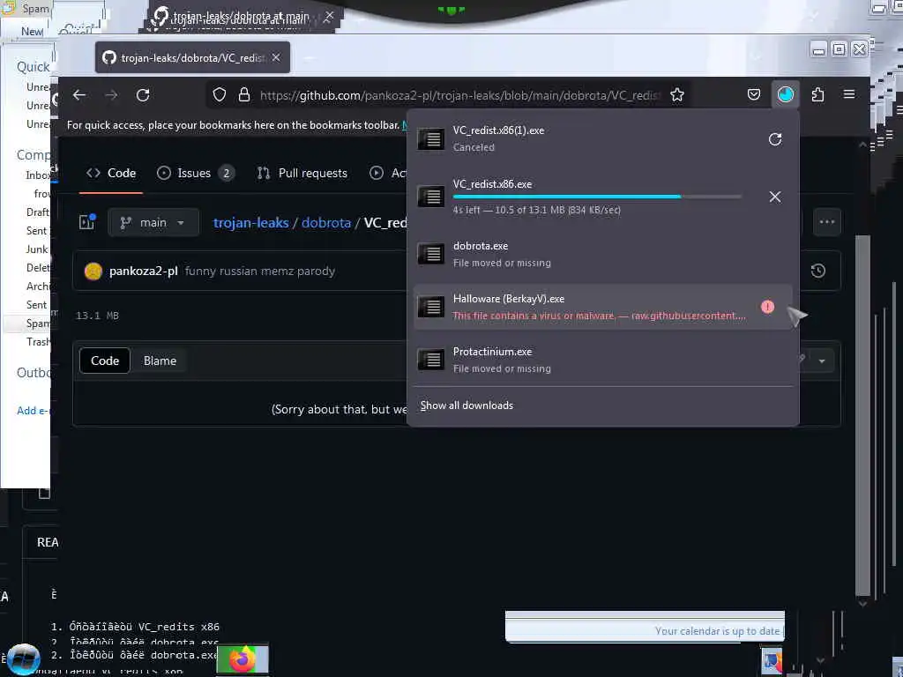Screen dimensions: 903x677
Task: Expand the file actions dropdown arrow
Action: point(822,361)
